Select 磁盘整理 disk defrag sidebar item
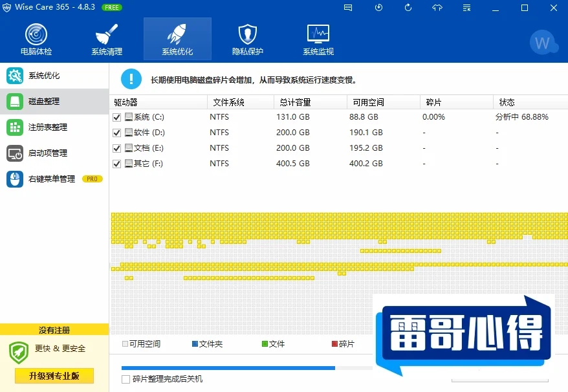This screenshot has height=392, width=568. [54, 102]
